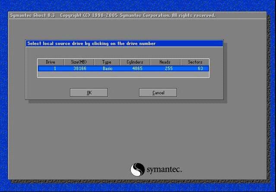Click the Size(MB) column header
Image resolution: width=276 pixels, height=192 pixels.
(x=79, y=62)
